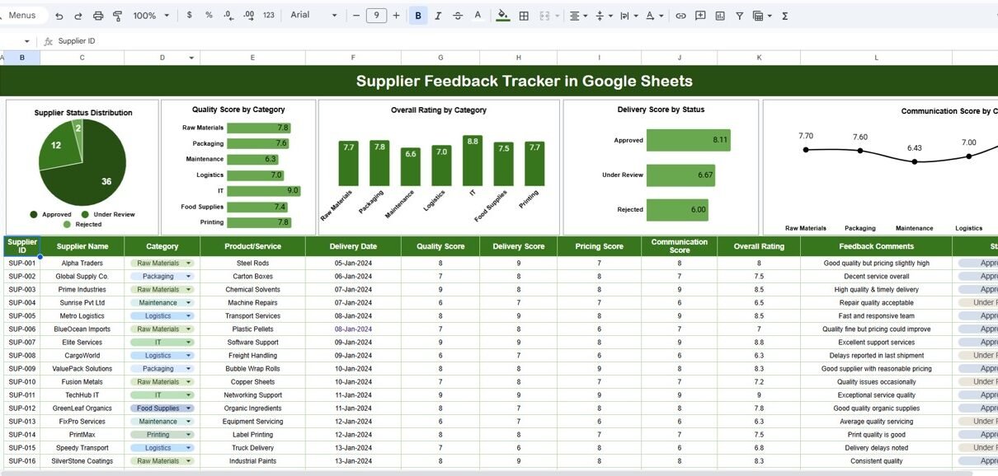Click the Format as currency button
The width and height of the screenshot is (998, 476).
point(191,16)
